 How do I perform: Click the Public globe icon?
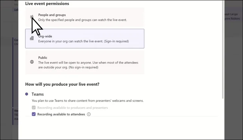point(32,62)
